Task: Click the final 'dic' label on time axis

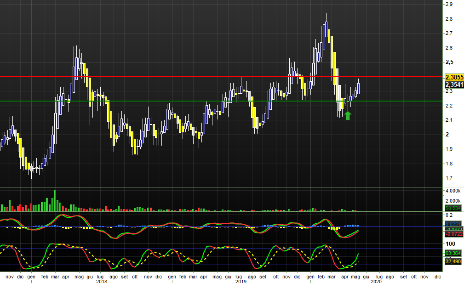Action: [437, 277]
